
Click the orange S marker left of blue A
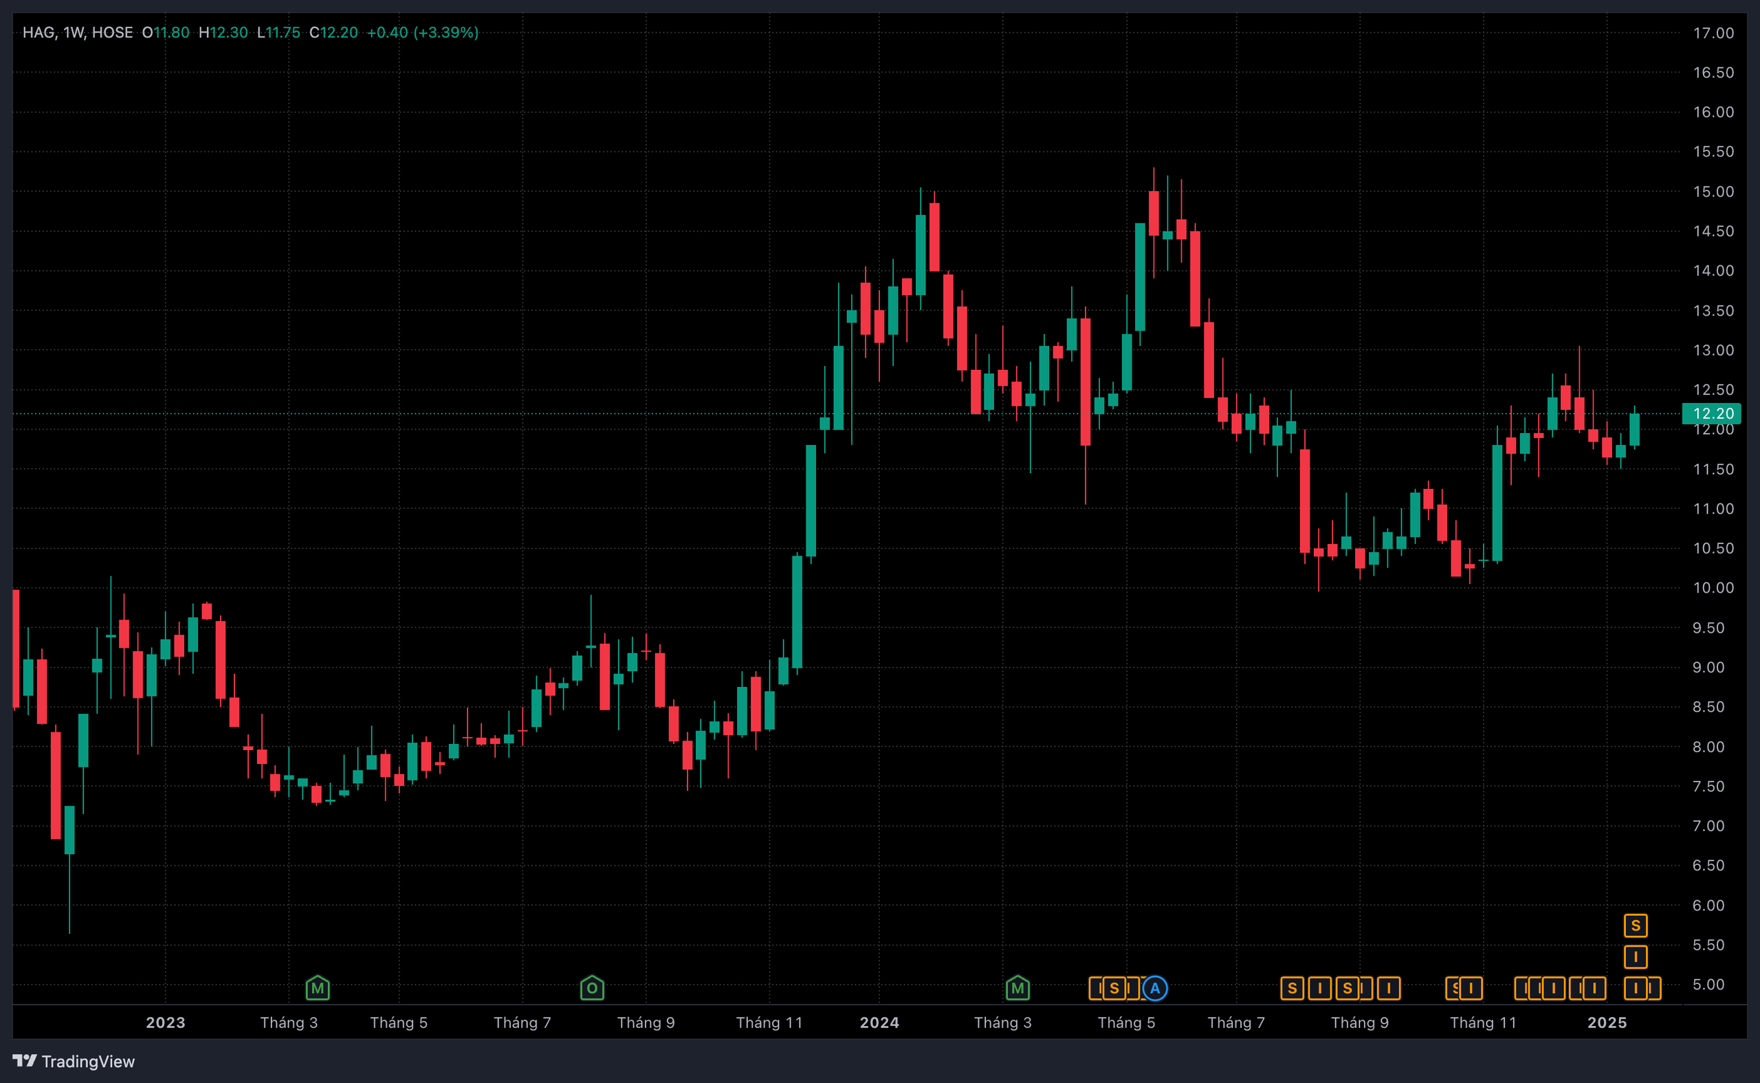click(1114, 989)
